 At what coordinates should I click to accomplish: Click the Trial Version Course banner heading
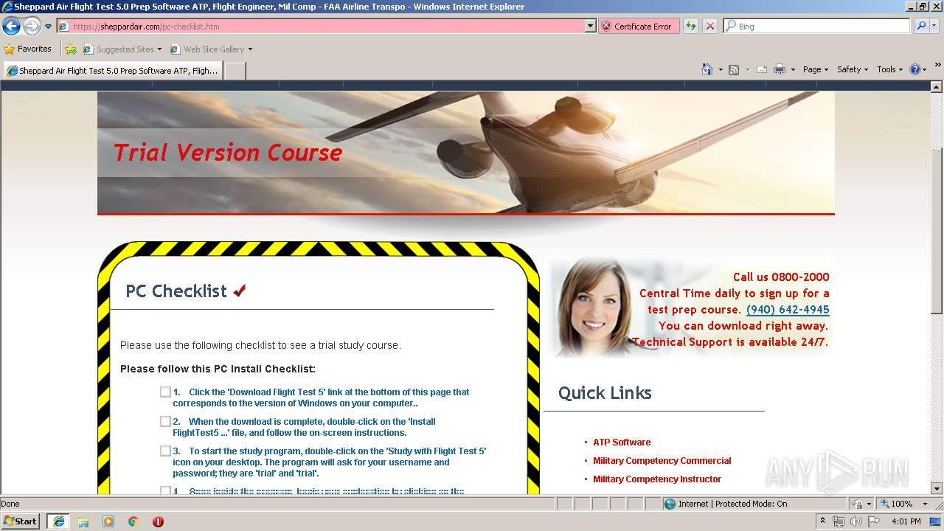[227, 153]
